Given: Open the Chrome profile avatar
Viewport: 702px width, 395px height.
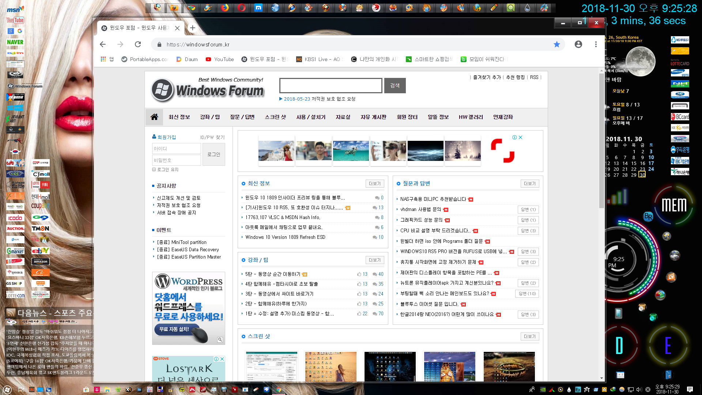Looking at the screenshot, I should coord(578,44).
